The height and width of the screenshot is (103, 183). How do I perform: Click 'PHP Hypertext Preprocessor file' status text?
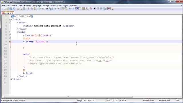[x=13, y=100]
